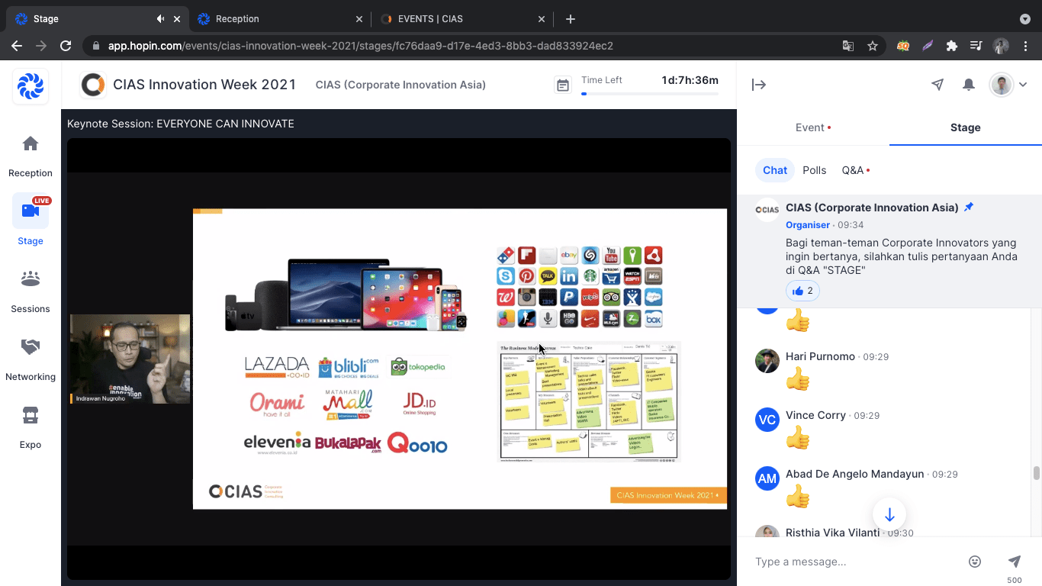Open the media control icon in toolbar
The height and width of the screenshot is (586, 1042).
(x=976, y=46)
